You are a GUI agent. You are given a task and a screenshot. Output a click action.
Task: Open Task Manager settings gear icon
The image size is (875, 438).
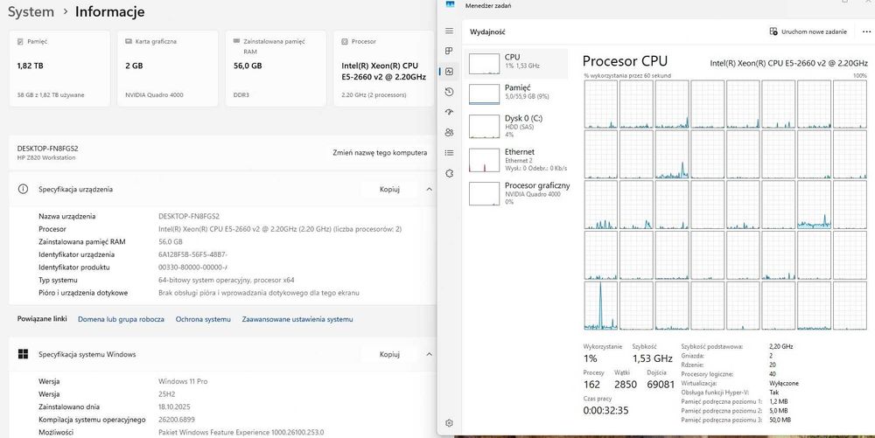tap(449, 423)
